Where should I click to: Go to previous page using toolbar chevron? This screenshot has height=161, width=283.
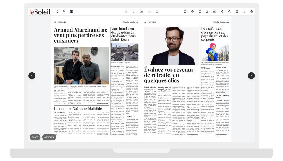(133, 12)
